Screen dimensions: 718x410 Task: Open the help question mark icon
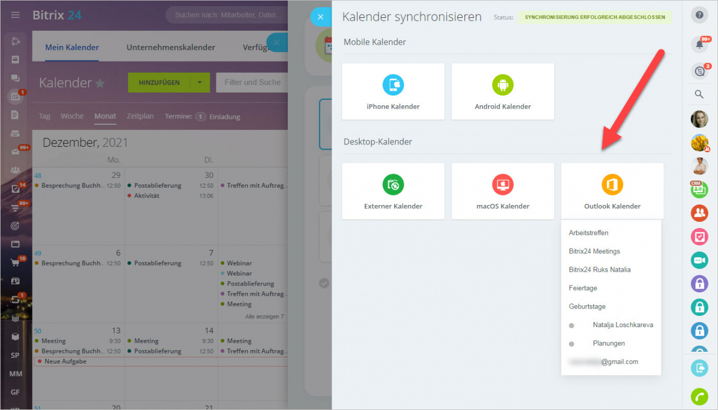pos(699,15)
